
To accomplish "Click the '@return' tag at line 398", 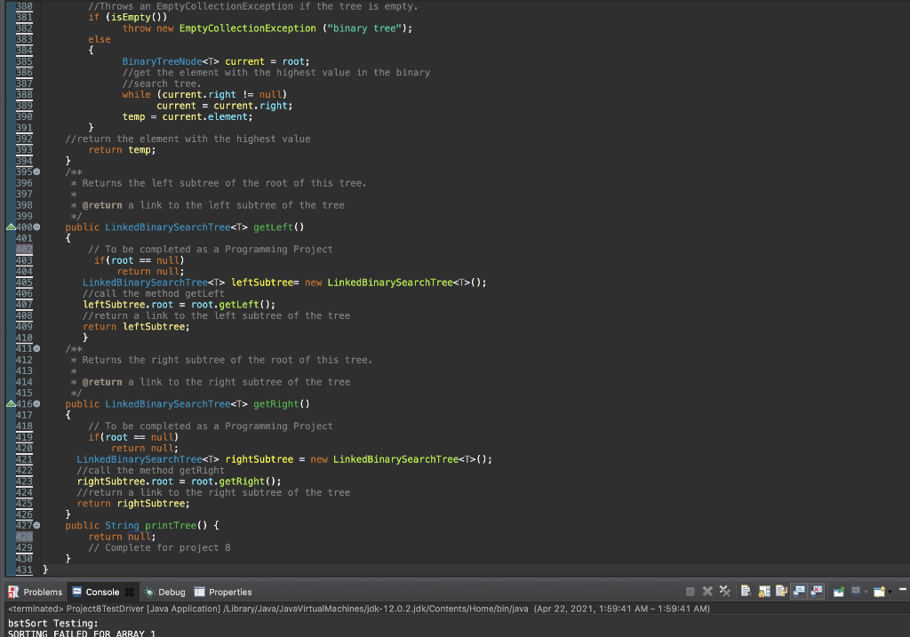I will [102, 205].
